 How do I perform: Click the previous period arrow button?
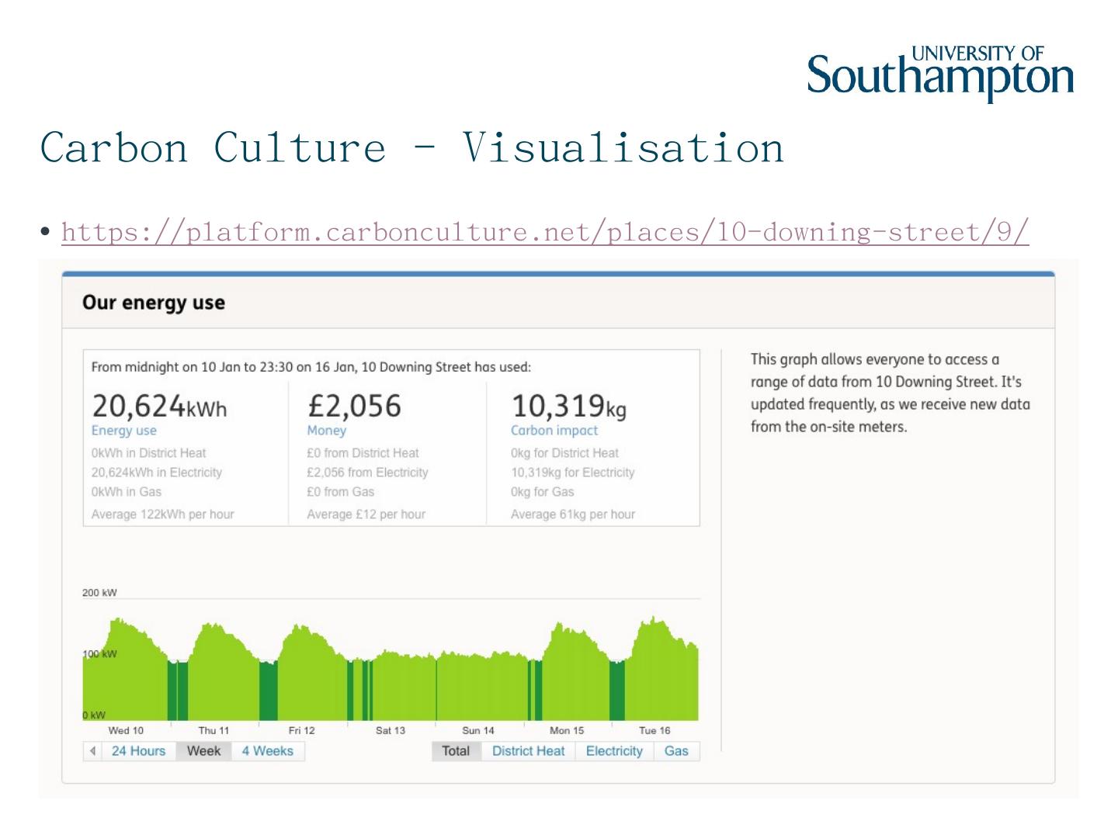click(x=92, y=751)
